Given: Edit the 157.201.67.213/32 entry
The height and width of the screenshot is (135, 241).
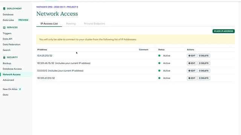Looking at the screenshot, I should click(192, 78).
